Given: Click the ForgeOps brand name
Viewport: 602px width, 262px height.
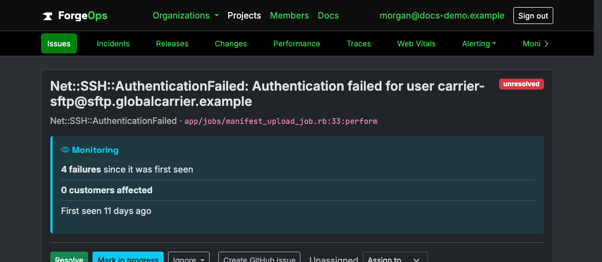Looking at the screenshot, I should pyautogui.click(x=83, y=16).
